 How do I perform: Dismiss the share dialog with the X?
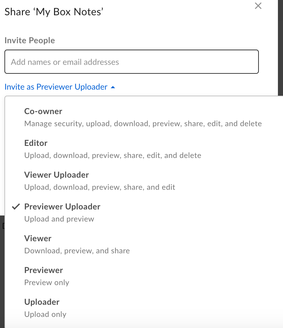pyautogui.click(x=258, y=6)
